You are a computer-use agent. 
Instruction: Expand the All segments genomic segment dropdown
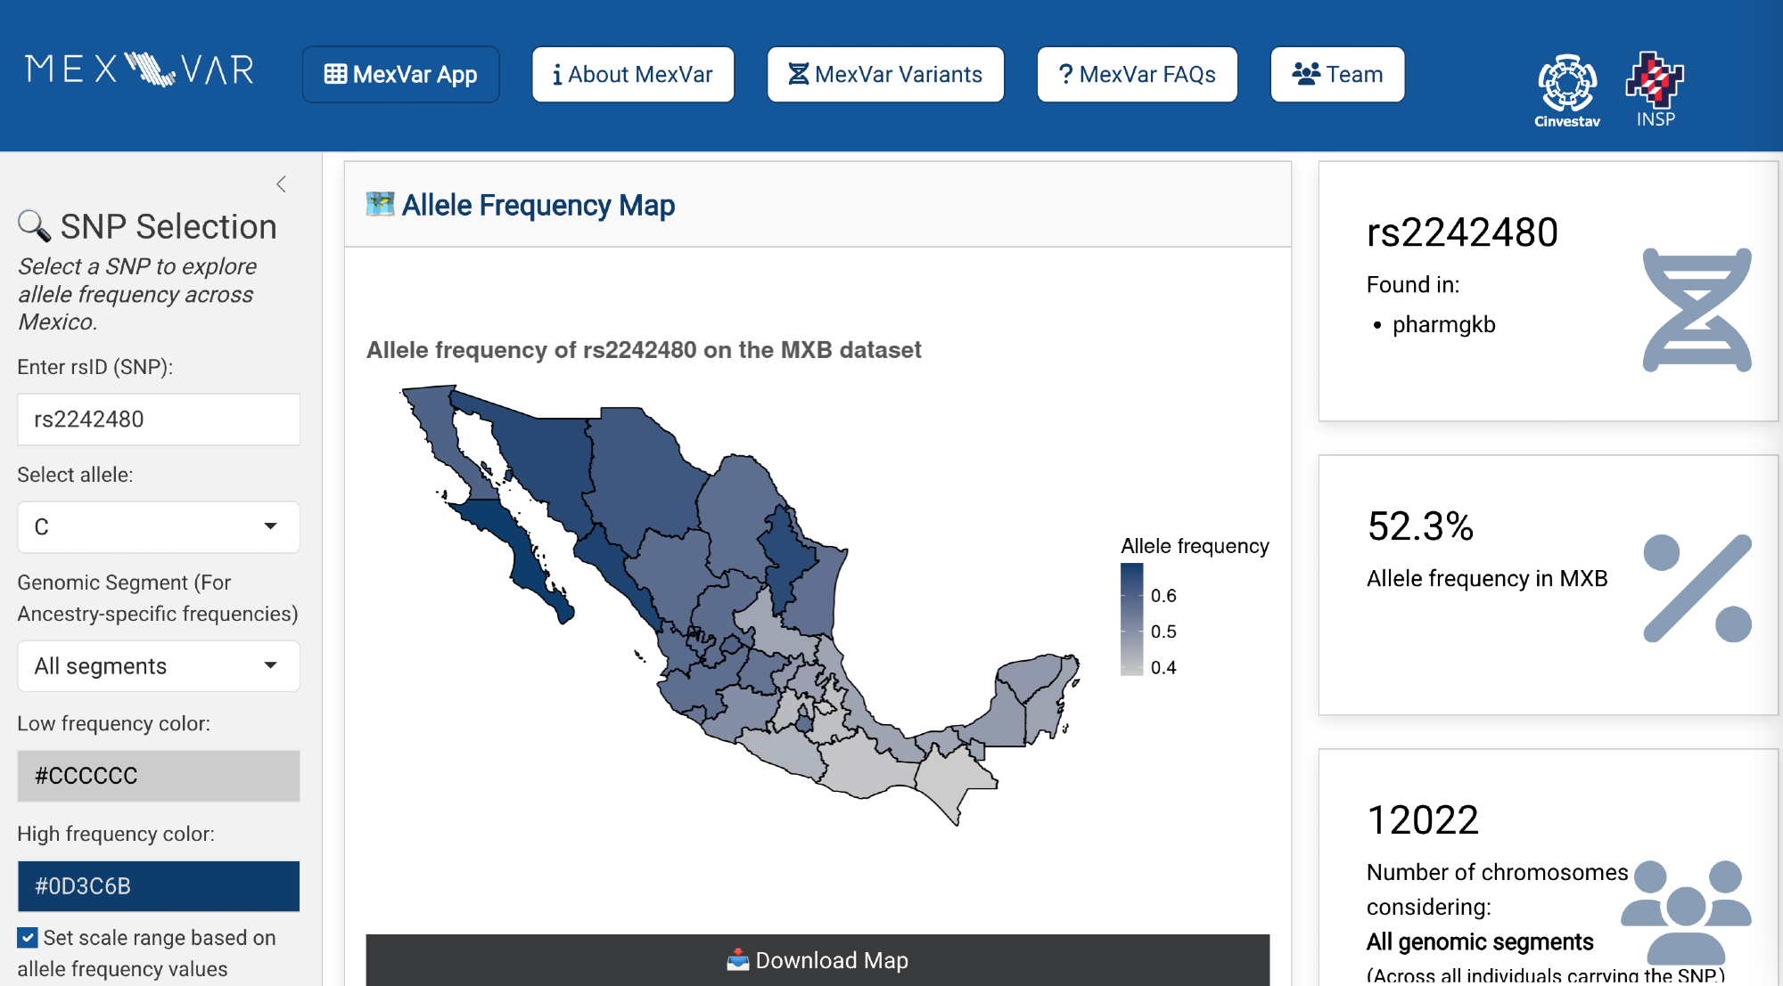click(159, 666)
